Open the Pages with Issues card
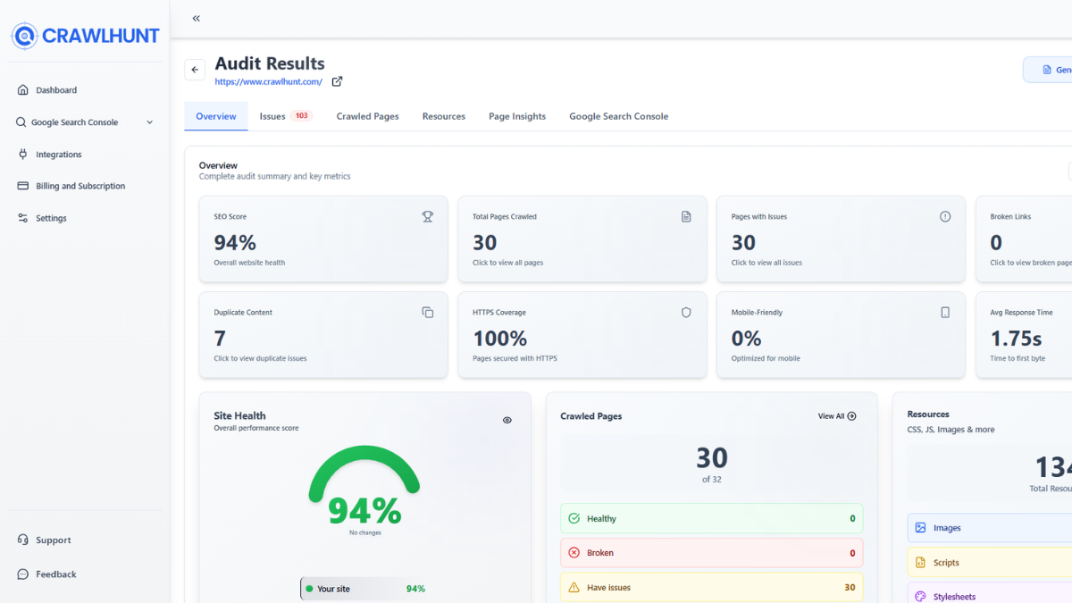This screenshot has height=603, width=1072. point(841,239)
